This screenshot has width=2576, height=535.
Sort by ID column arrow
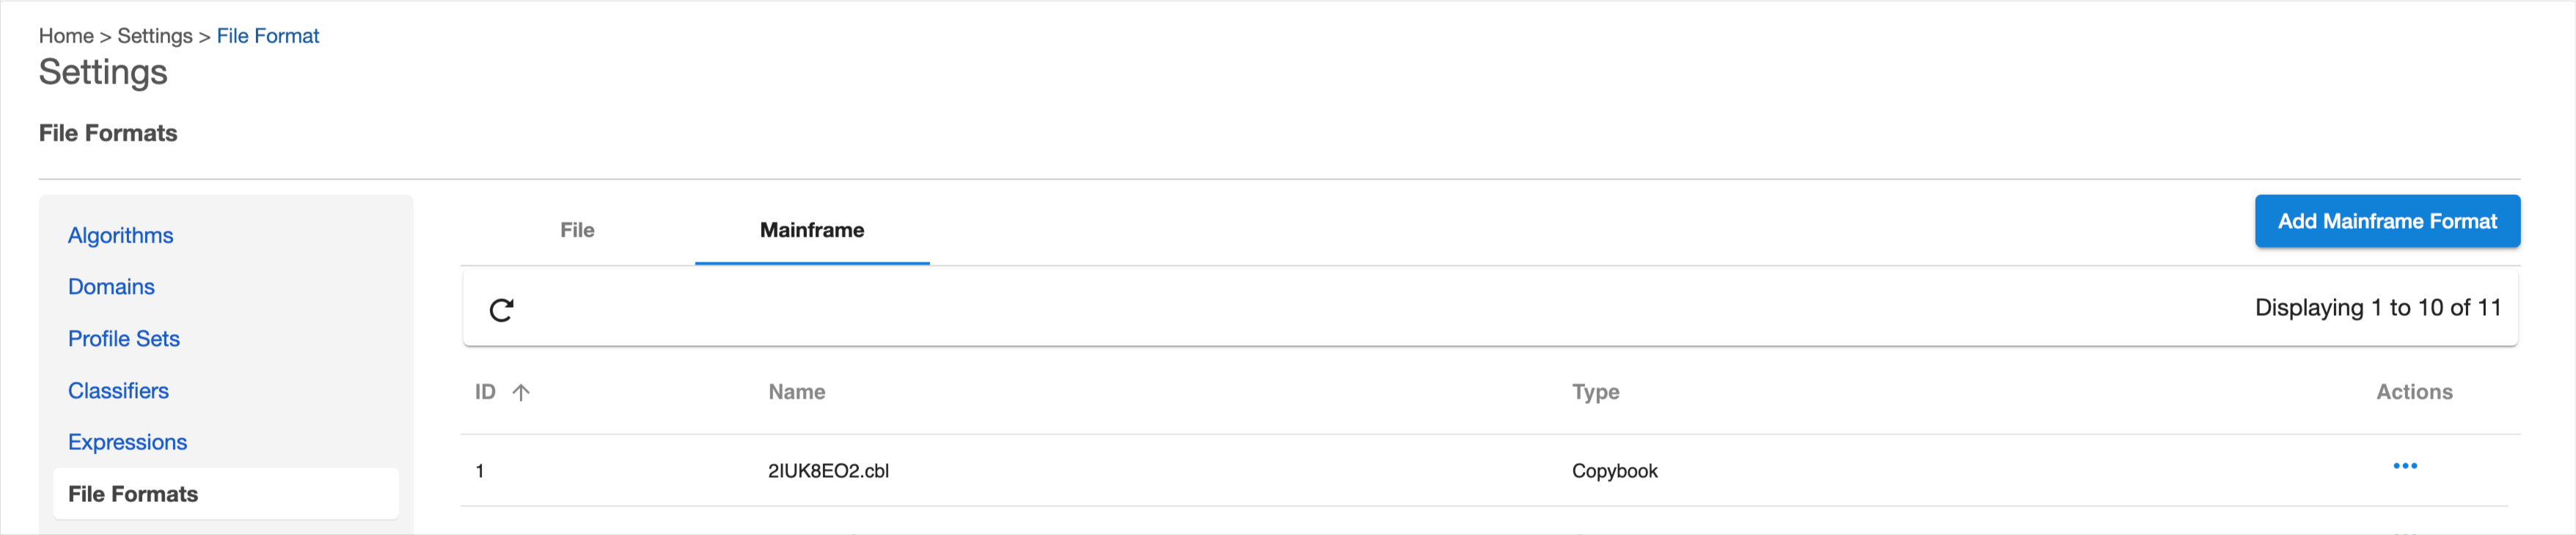521,392
